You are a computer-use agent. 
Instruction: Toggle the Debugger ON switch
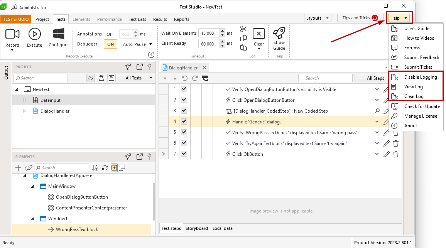coord(111,44)
